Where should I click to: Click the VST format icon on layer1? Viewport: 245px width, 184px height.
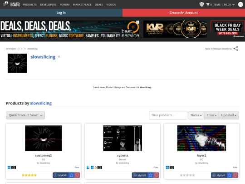point(172,167)
